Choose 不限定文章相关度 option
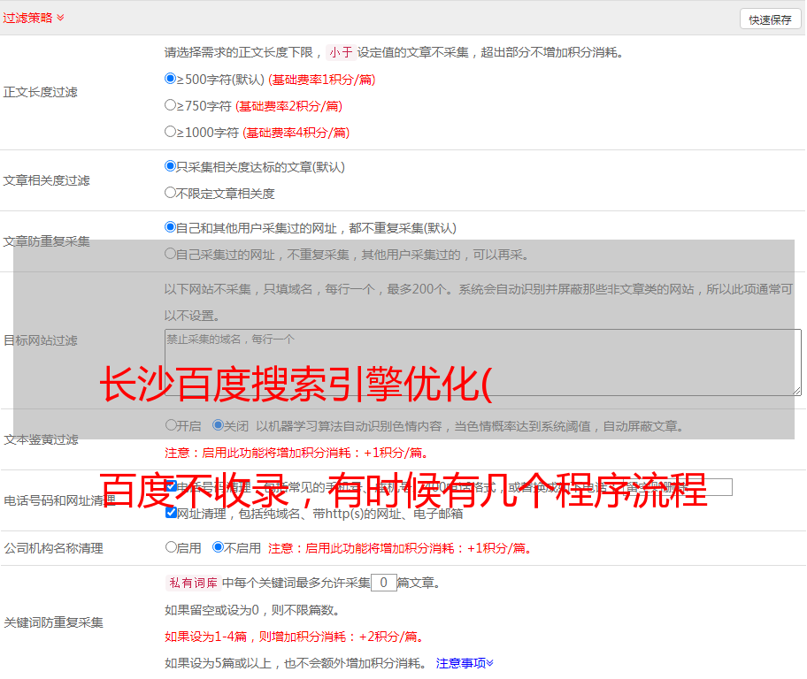 tap(171, 193)
